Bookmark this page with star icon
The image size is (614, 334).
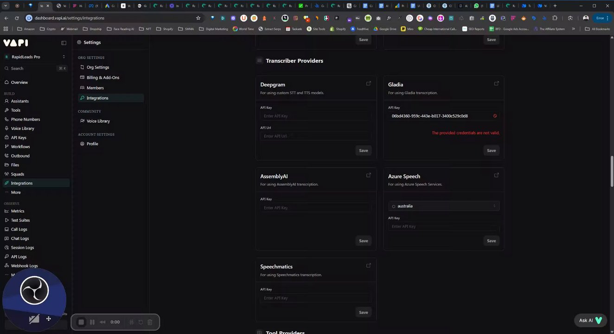[198, 18]
